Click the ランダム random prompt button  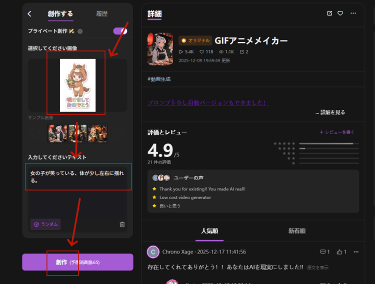coord(46,224)
